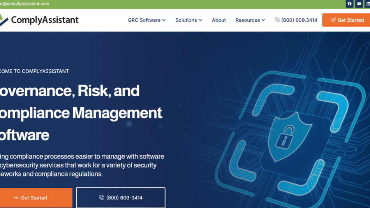
Task: Open the Solutions dropdown menu
Action: [189, 20]
